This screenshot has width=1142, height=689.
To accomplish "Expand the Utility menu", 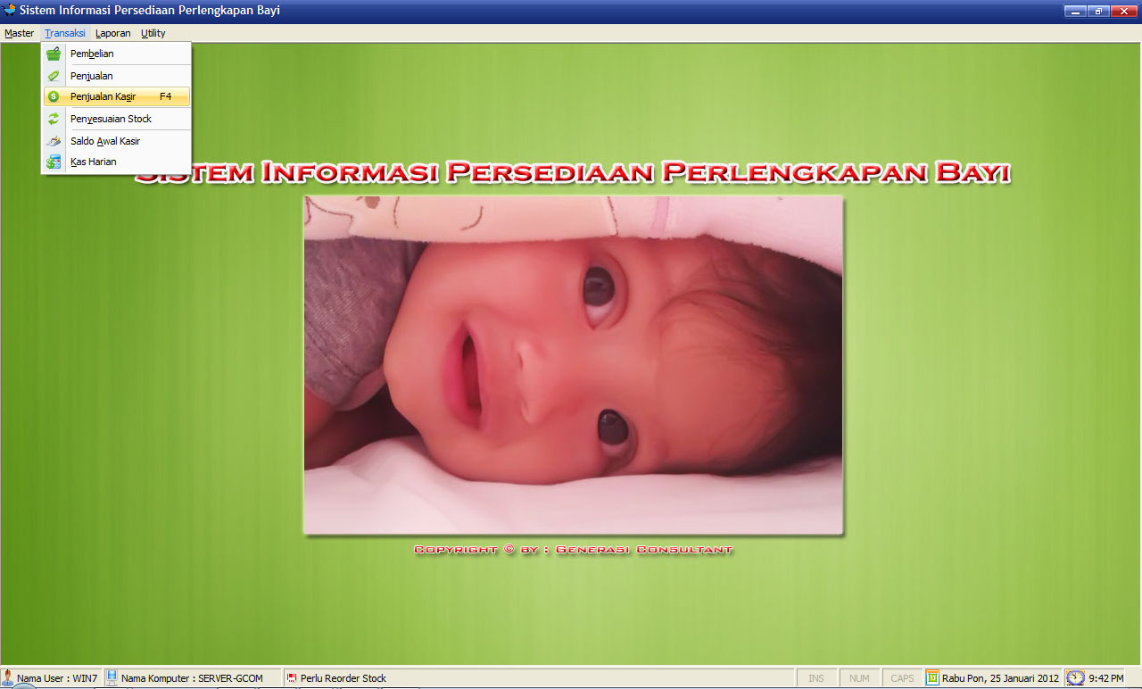I will (x=153, y=33).
